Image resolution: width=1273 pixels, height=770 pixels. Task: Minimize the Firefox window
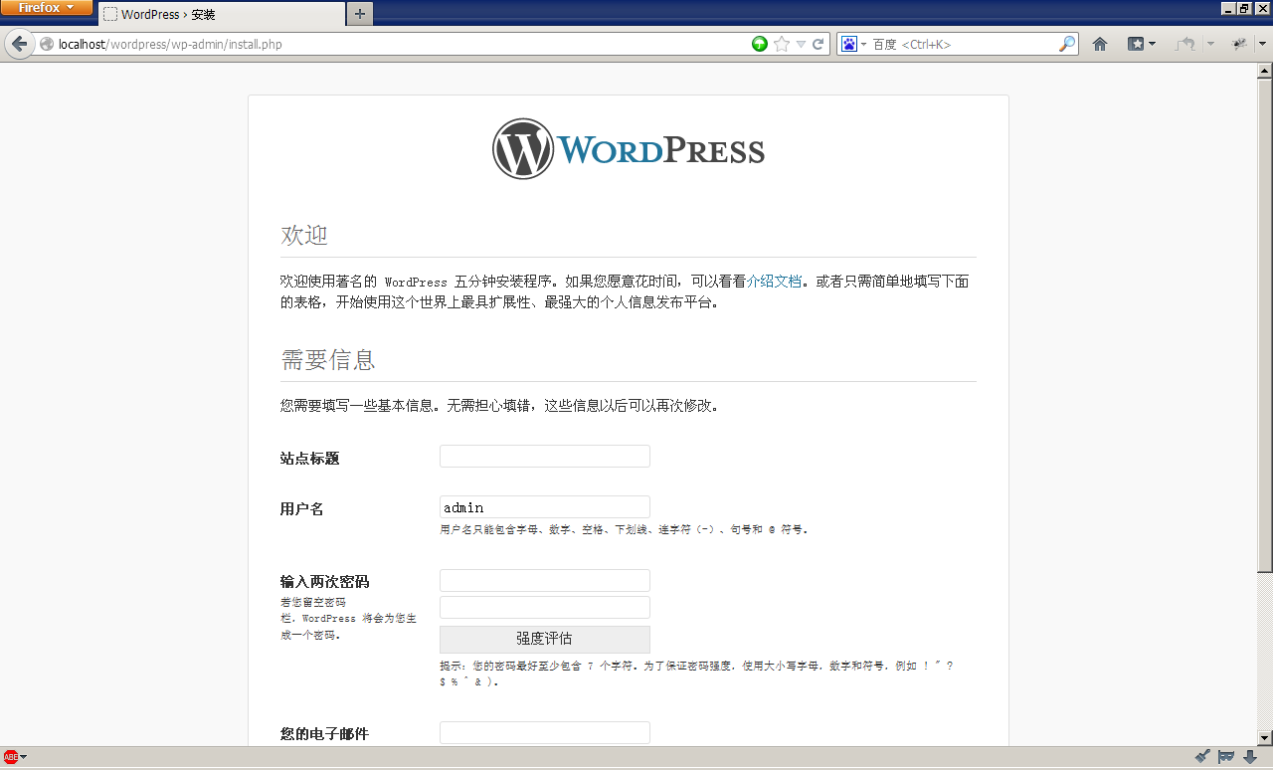pos(1228,8)
